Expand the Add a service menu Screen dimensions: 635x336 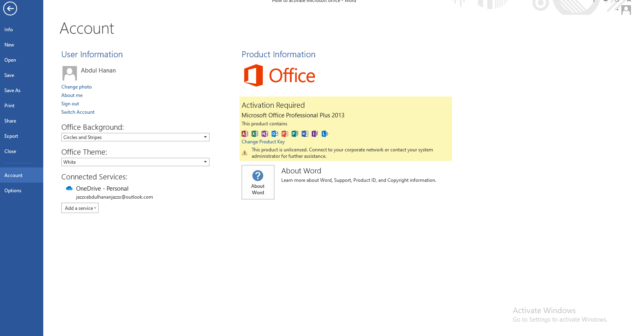click(x=80, y=208)
